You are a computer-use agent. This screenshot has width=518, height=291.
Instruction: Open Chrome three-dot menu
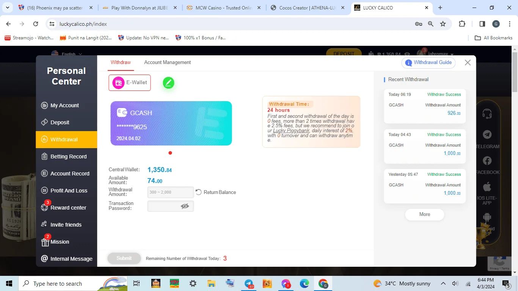509,24
